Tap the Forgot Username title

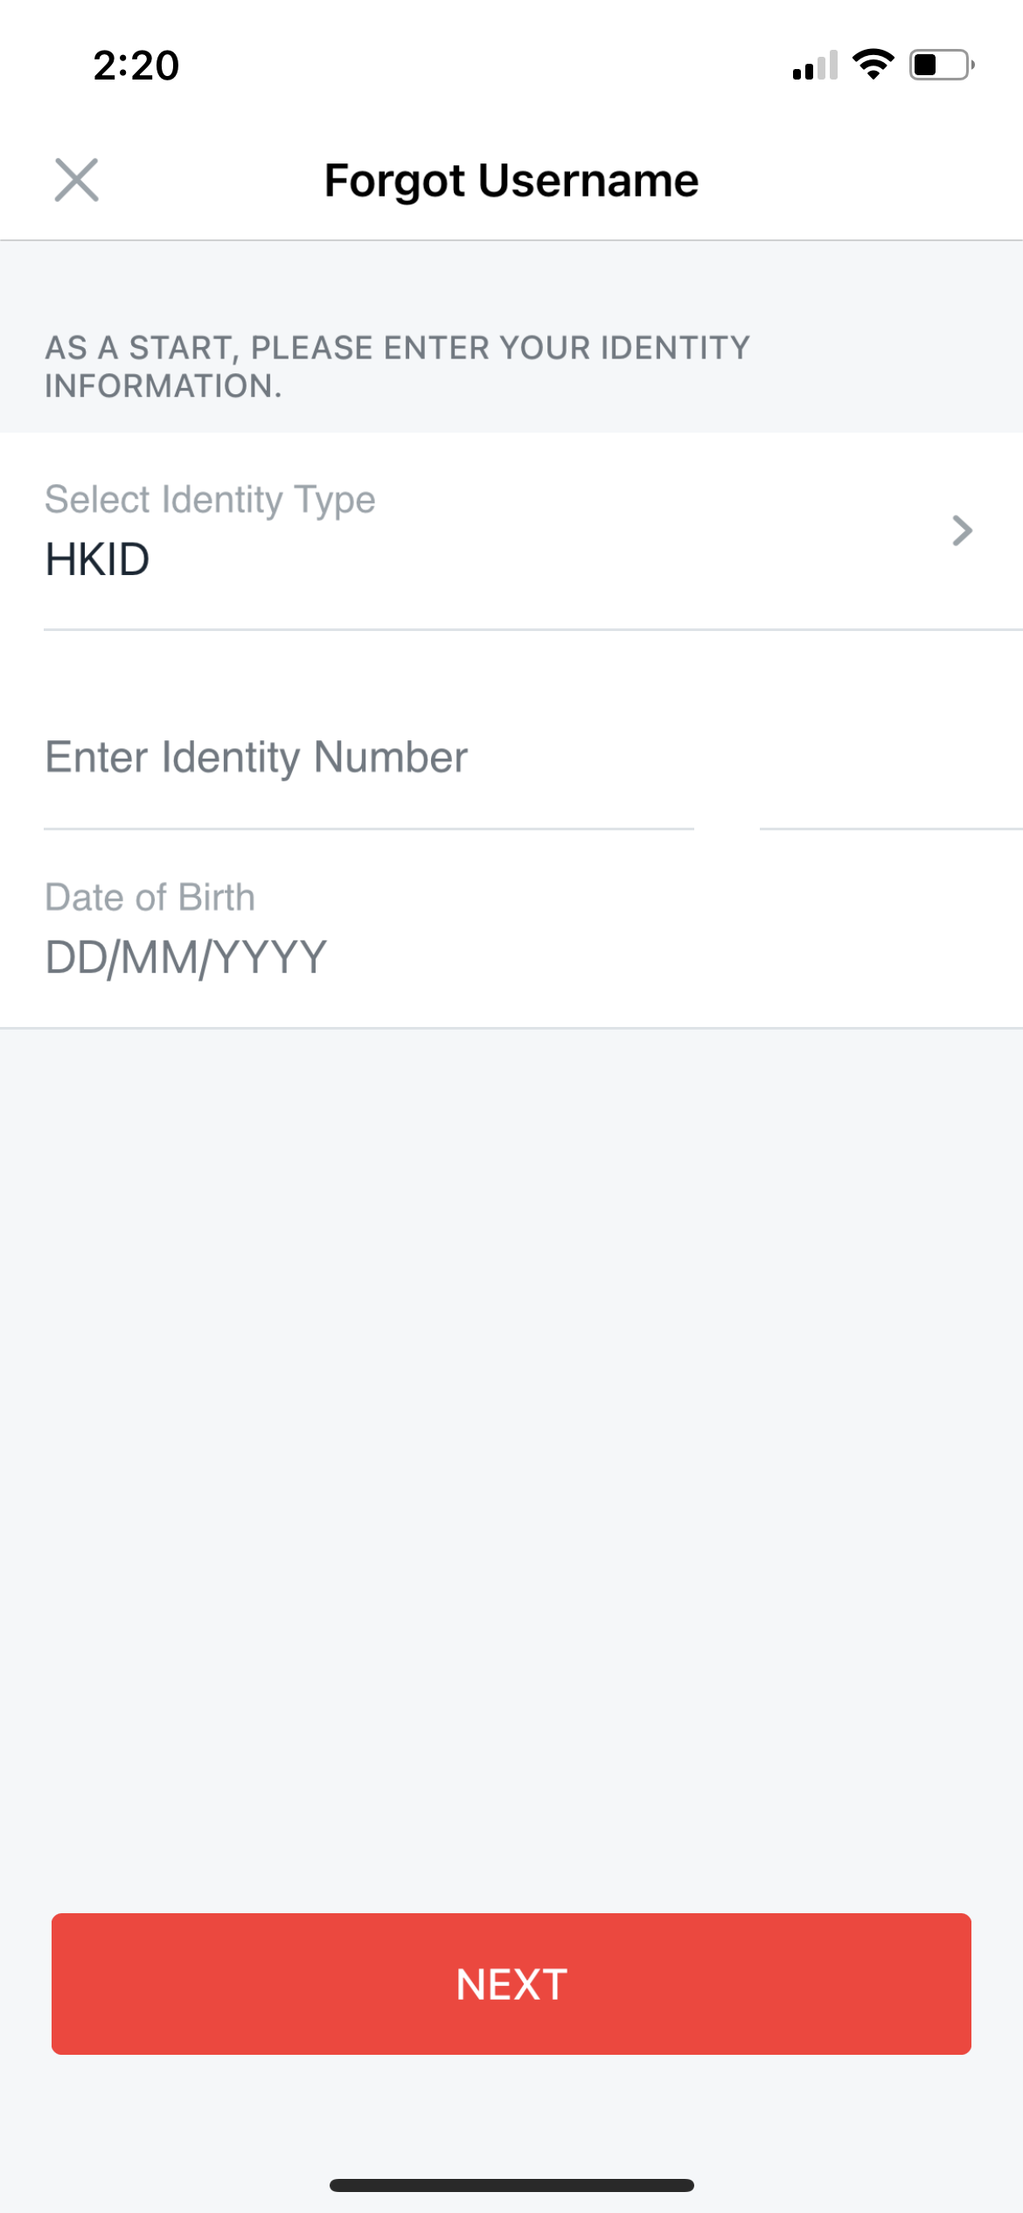pyautogui.click(x=511, y=181)
